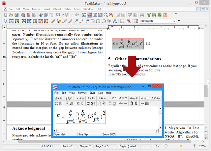The height and width of the screenshot is (151, 211).
Task: Open the Object menu in TextMaker
Action: coord(57,9)
